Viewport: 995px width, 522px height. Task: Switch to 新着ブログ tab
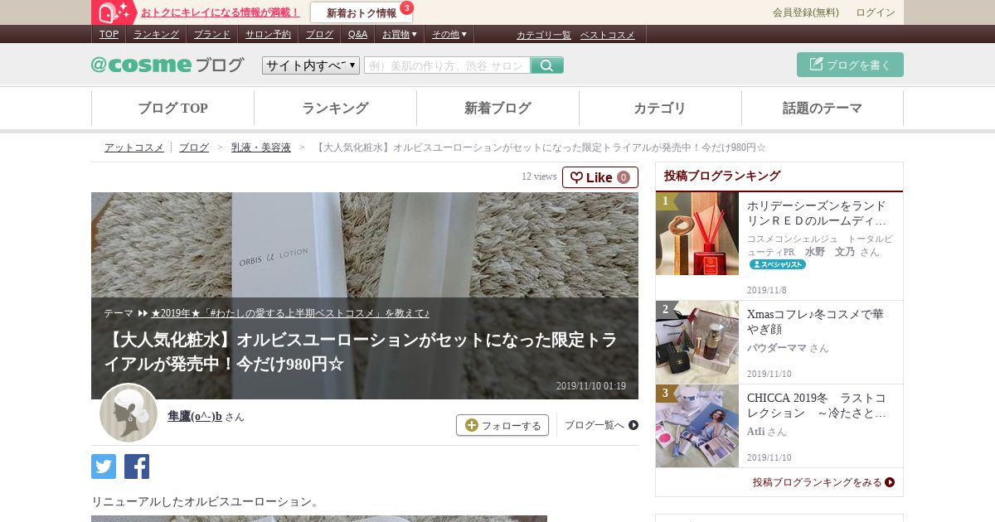coord(498,109)
